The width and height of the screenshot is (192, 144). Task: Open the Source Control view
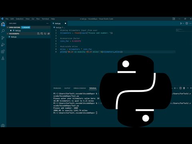pyautogui.click(x=3, y=38)
